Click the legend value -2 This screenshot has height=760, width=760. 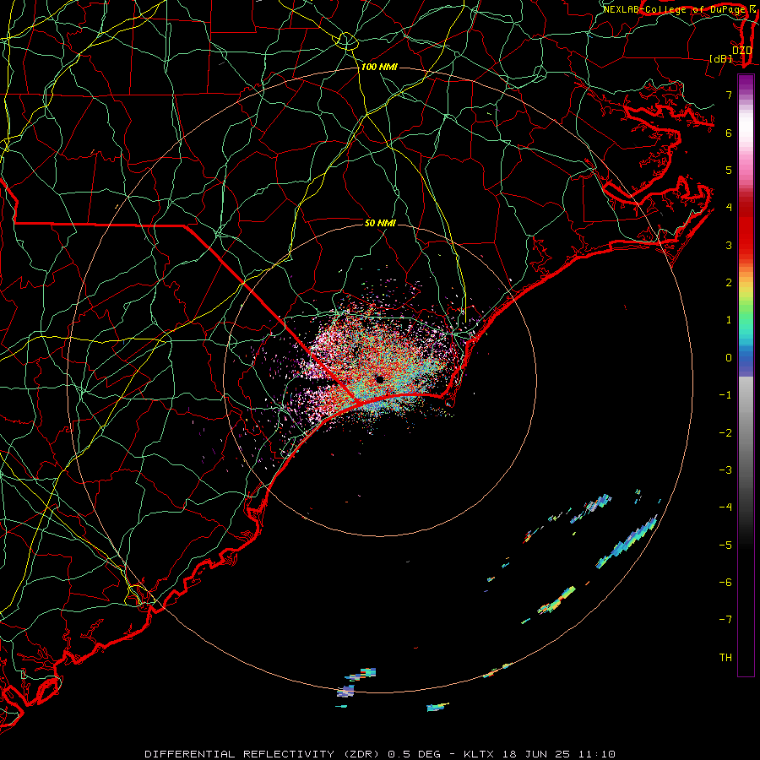(x=725, y=433)
